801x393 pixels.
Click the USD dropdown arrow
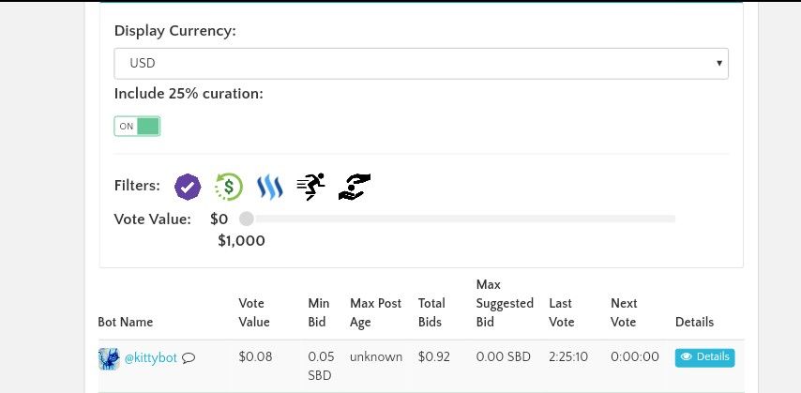[718, 64]
